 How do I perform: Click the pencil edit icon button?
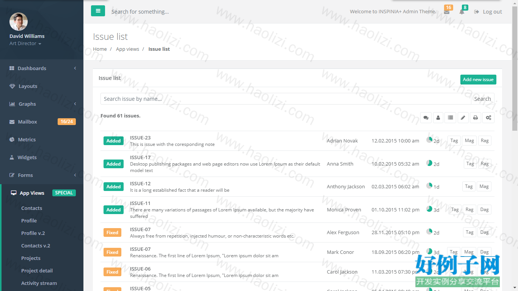[x=463, y=117]
